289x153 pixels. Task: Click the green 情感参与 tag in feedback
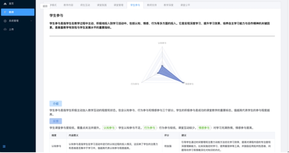coord(204,128)
